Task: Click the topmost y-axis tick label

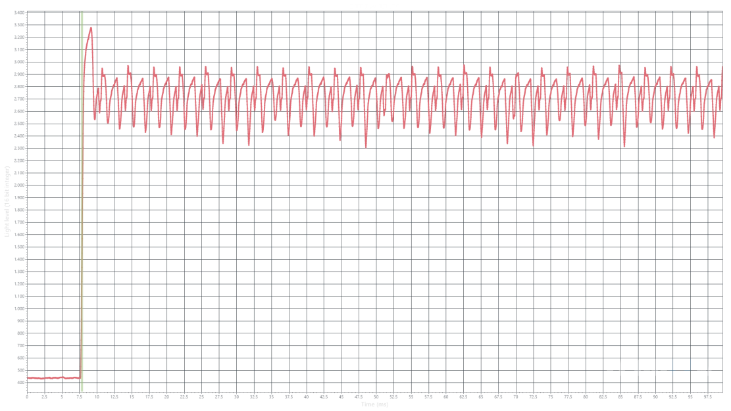Action: click(x=20, y=28)
